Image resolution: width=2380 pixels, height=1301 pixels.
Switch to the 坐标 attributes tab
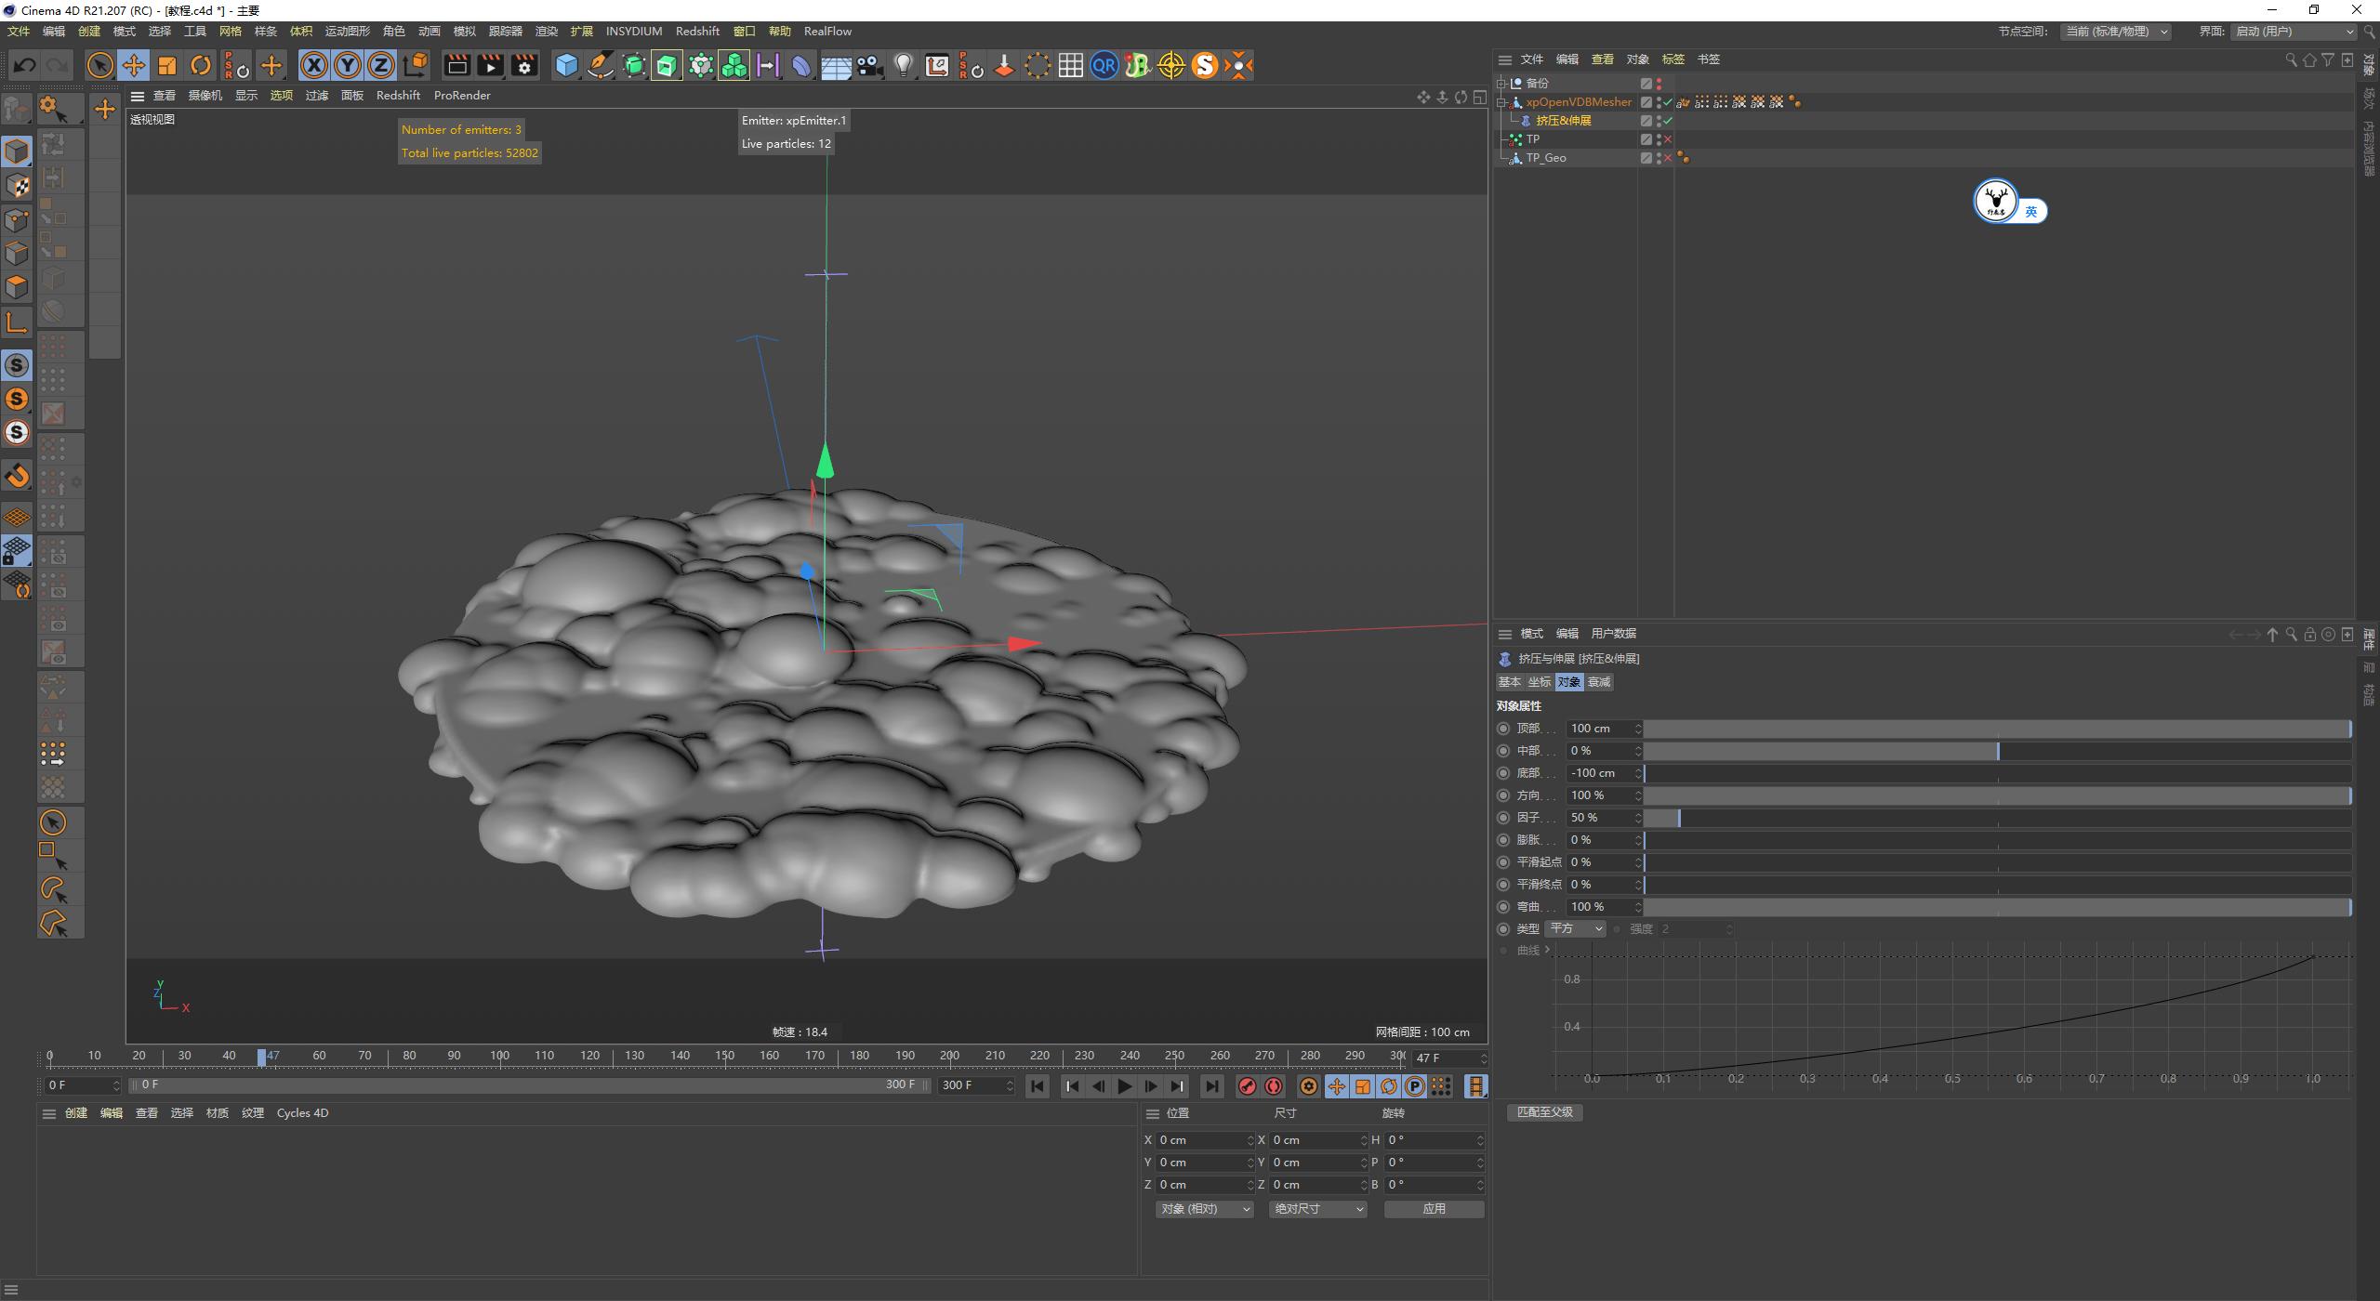pyautogui.click(x=1540, y=681)
